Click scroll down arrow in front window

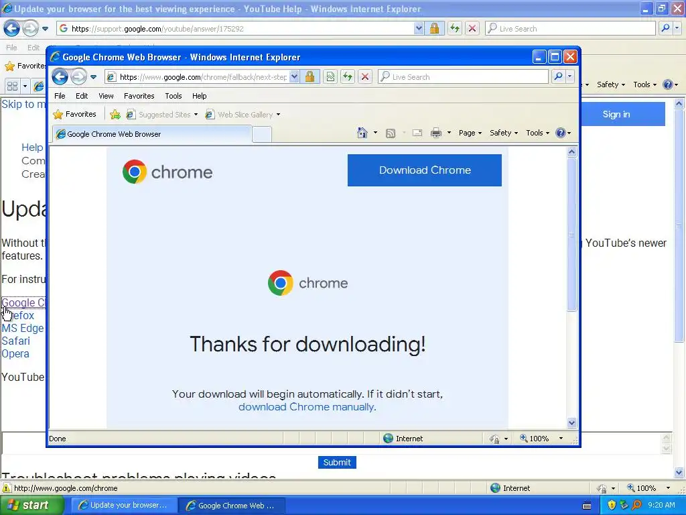[x=571, y=422]
